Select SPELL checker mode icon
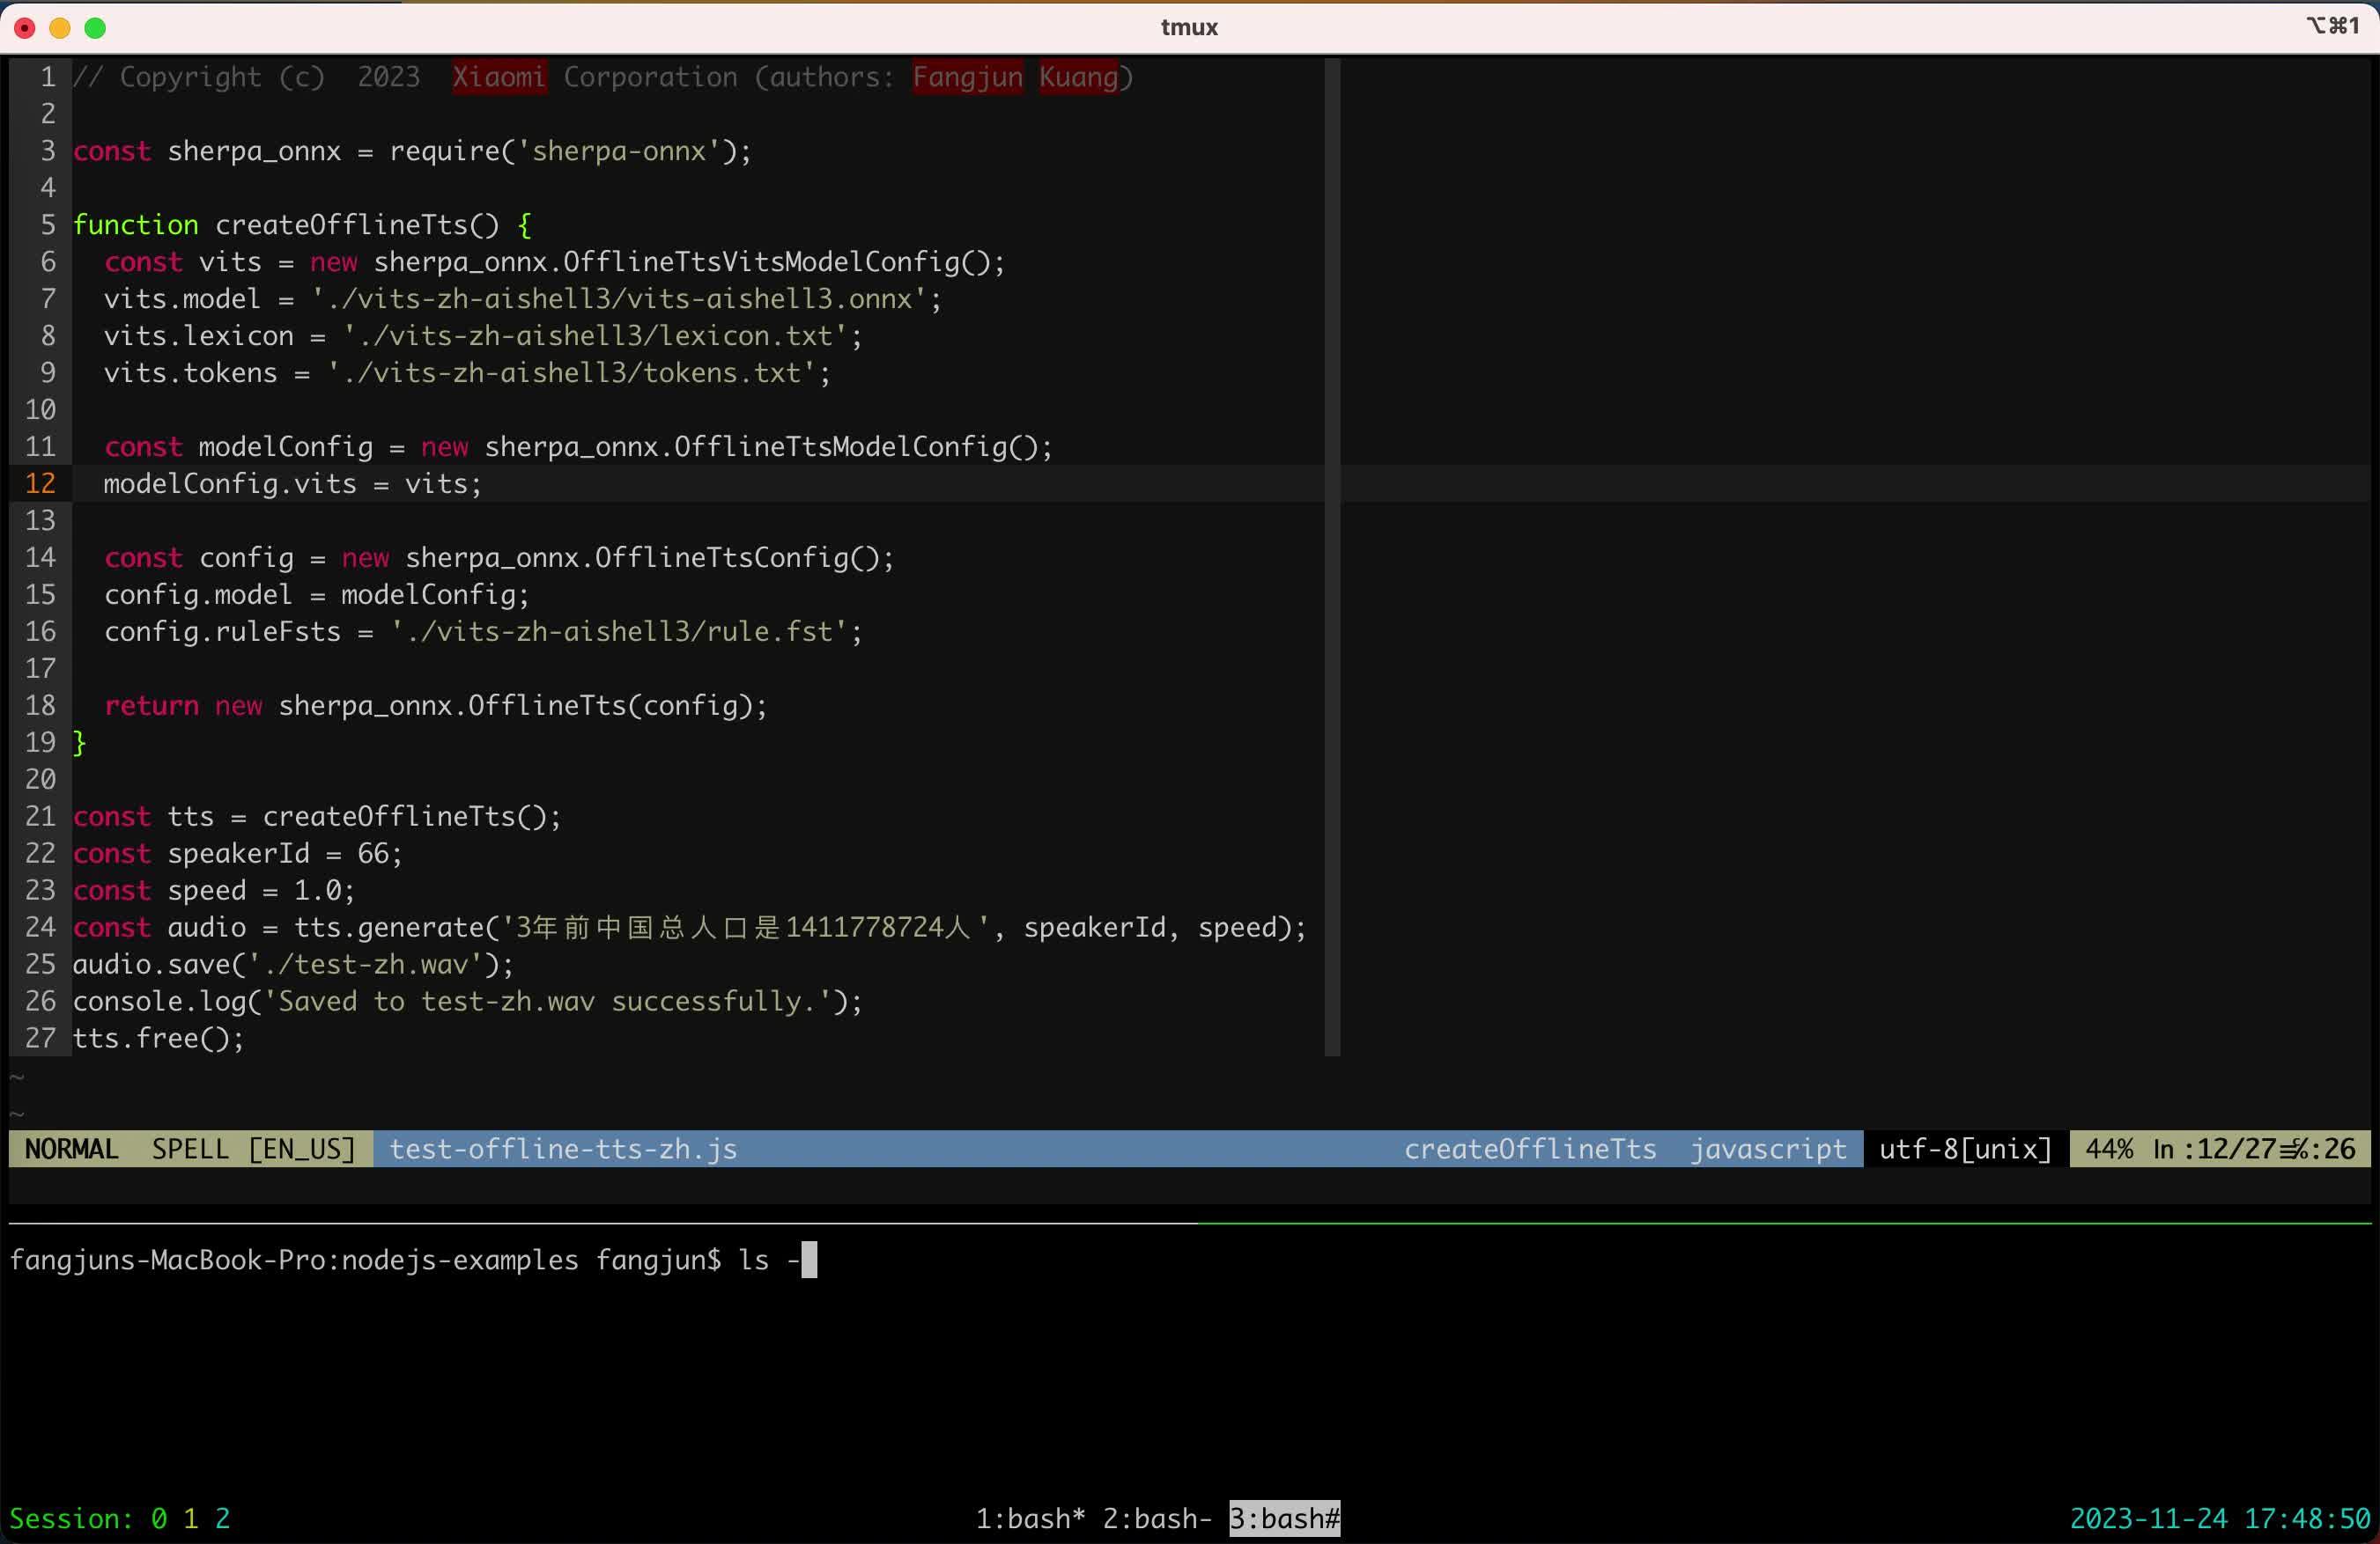Image resolution: width=2380 pixels, height=1544 pixels. 191,1149
